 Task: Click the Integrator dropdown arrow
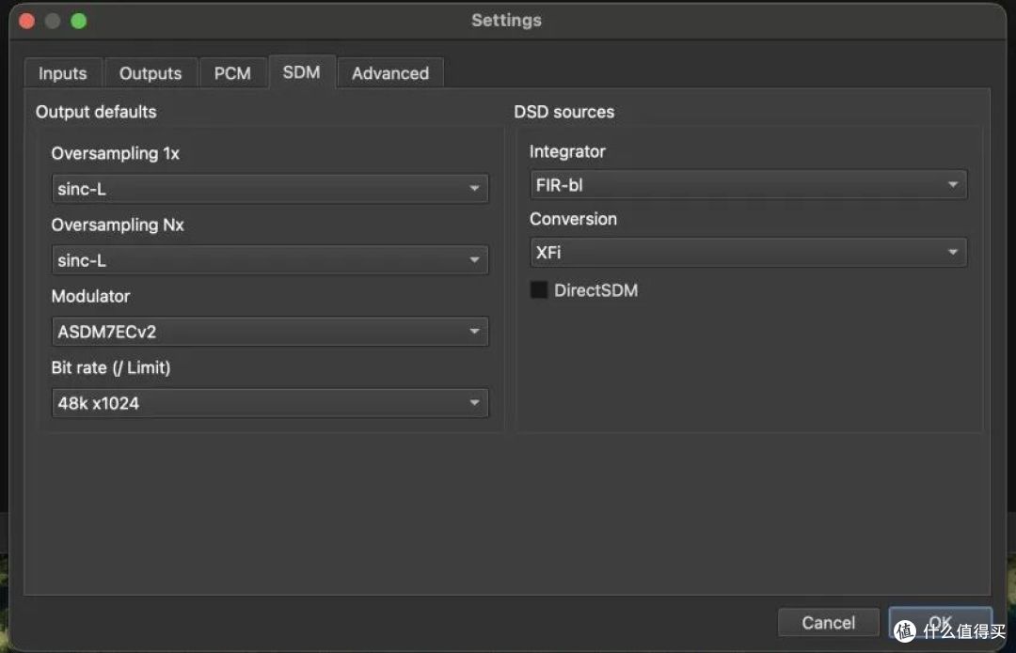click(952, 185)
